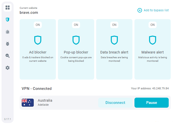Click the plus circle bypass icon

click(x=140, y=10)
